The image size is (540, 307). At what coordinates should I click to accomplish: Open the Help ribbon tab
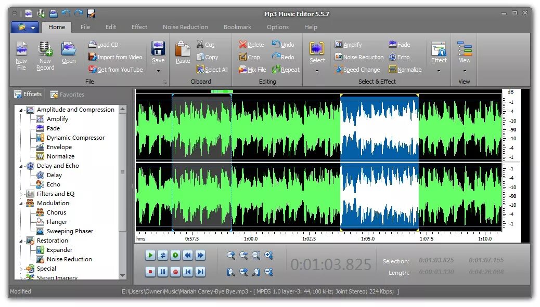[x=311, y=27]
